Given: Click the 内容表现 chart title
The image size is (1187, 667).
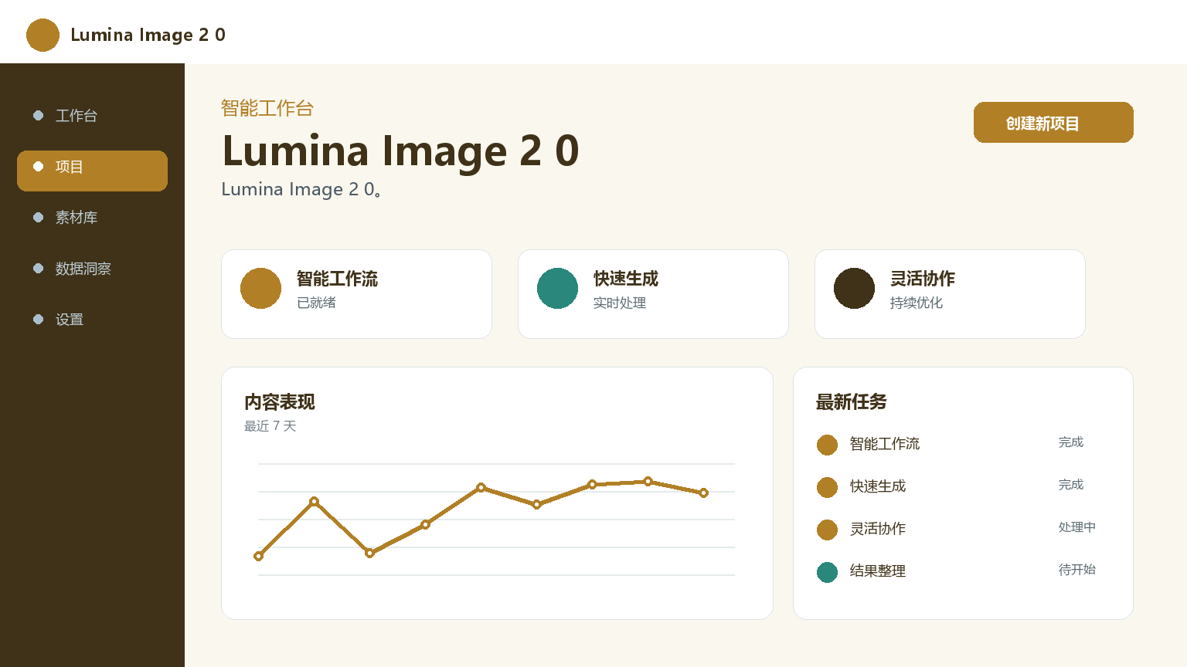Looking at the screenshot, I should (x=280, y=402).
